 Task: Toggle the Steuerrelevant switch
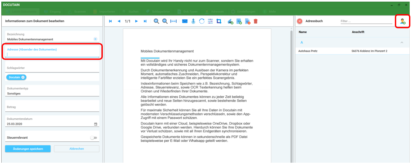pyautogui.click(x=94, y=138)
